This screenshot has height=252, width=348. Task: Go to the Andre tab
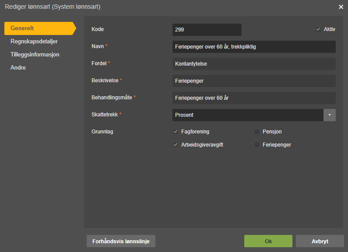tap(18, 68)
